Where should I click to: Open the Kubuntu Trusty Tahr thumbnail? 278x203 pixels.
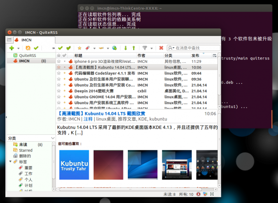click(74, 165)
